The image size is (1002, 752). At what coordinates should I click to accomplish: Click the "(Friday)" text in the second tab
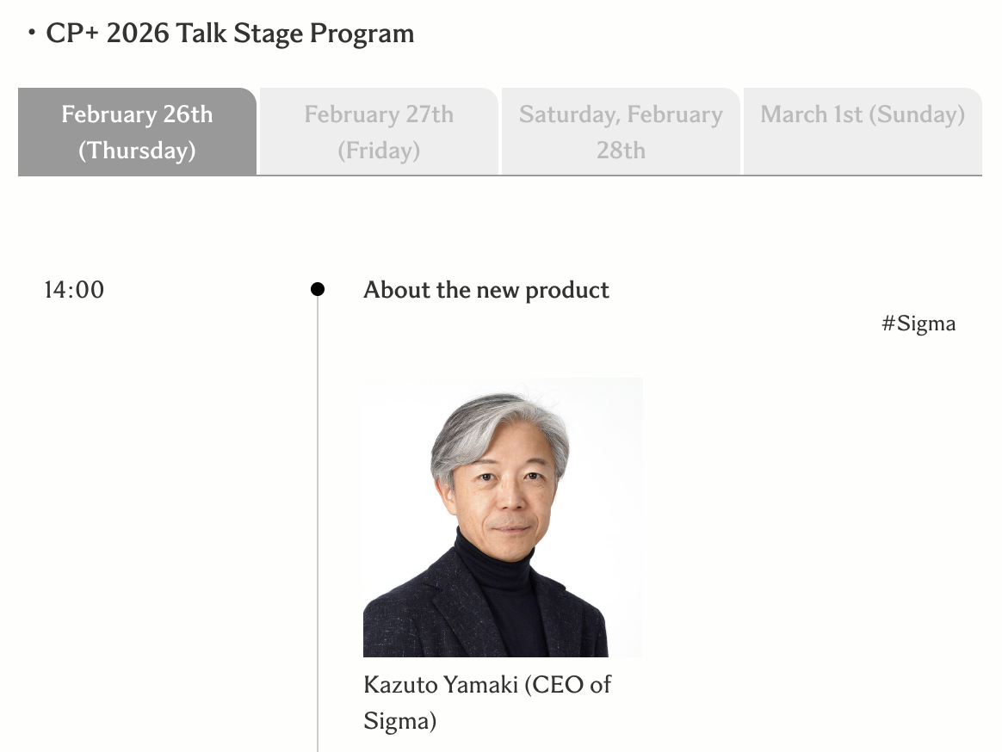tap(379, 151)
